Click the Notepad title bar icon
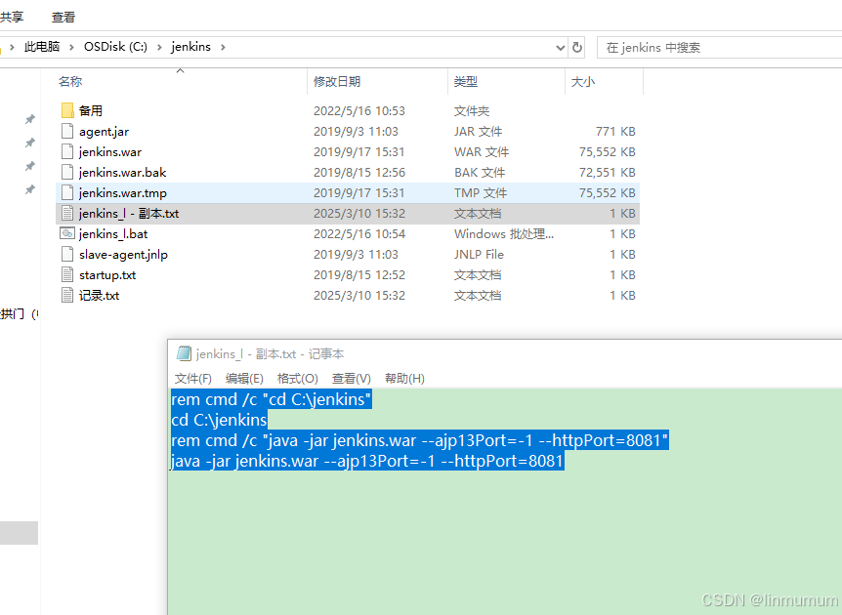Screen dimensions: 842x615 pos(184,353)
